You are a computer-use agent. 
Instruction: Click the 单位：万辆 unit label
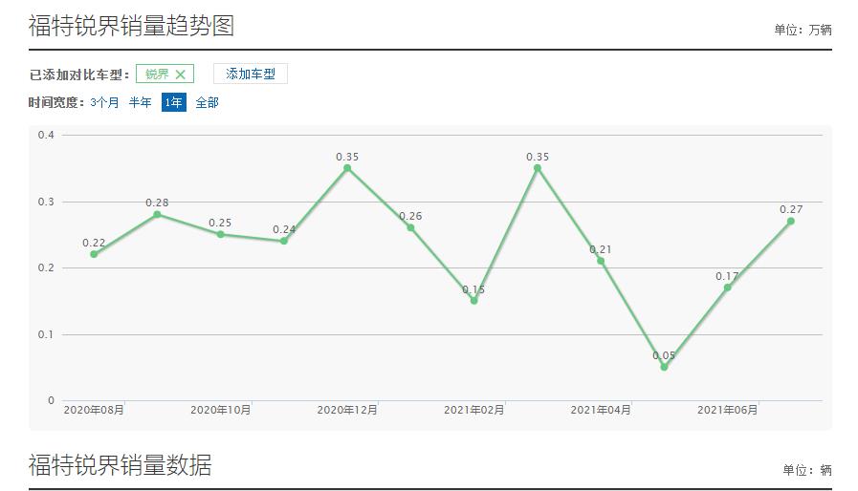coord(803,30)
